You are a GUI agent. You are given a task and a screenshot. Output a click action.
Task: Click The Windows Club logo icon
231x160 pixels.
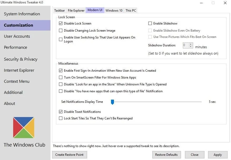24,128
